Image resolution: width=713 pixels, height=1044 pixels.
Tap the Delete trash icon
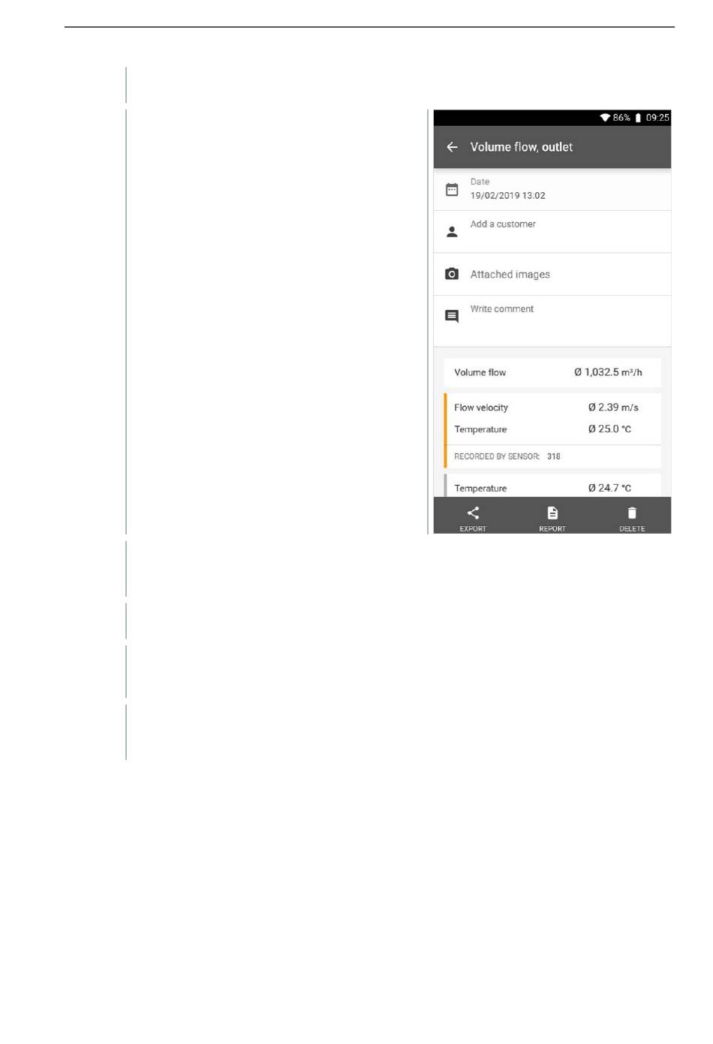click(632, 513)
